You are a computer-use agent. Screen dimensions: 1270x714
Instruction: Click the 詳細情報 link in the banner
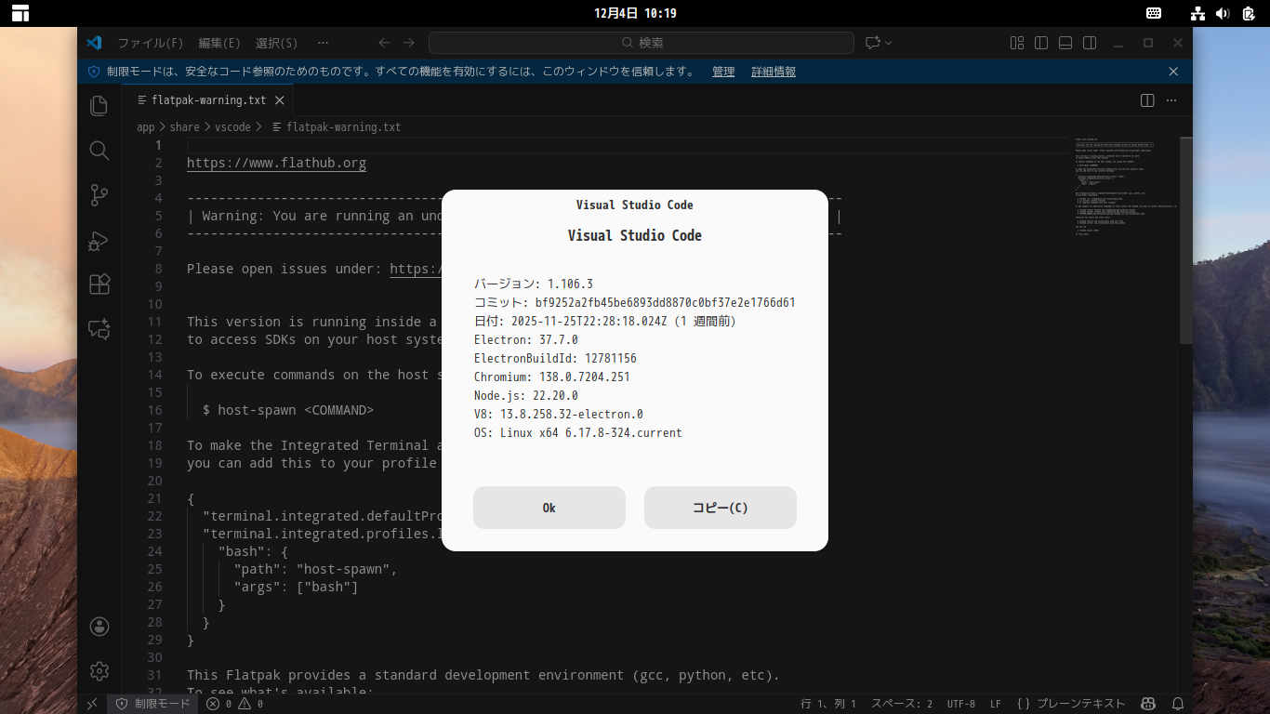coord(774,72)
